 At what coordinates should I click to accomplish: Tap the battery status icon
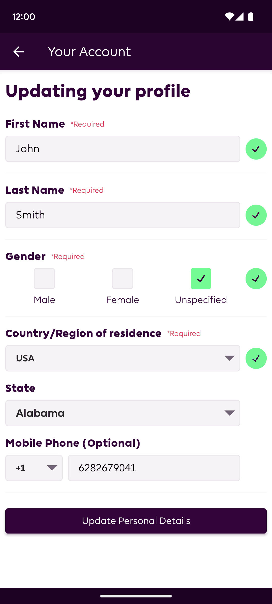[251, 17]
